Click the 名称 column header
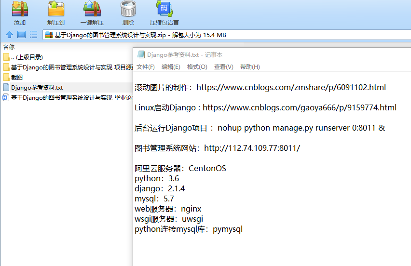Screen dimensions: 411x266 9,47
